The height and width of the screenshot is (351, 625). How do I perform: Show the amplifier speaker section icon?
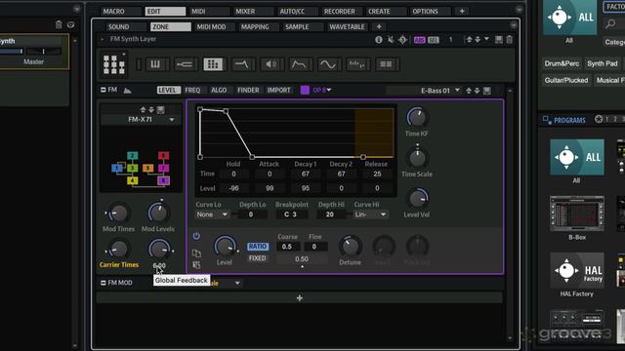click(271, 64)
